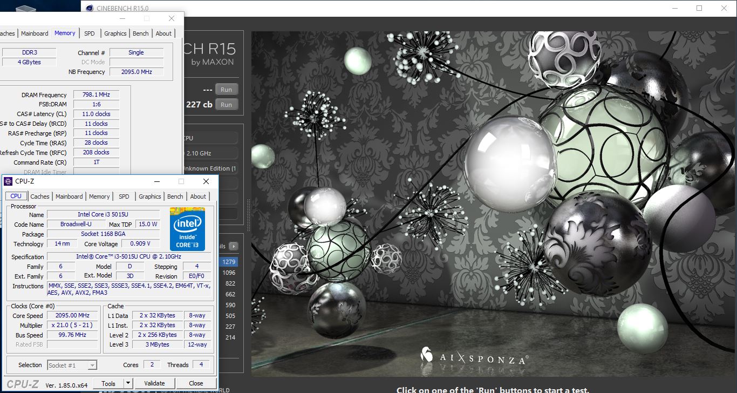Click the Cinebench 2.10 GHz info field
The image size is (737, 393).
click(x=210, y=153)
